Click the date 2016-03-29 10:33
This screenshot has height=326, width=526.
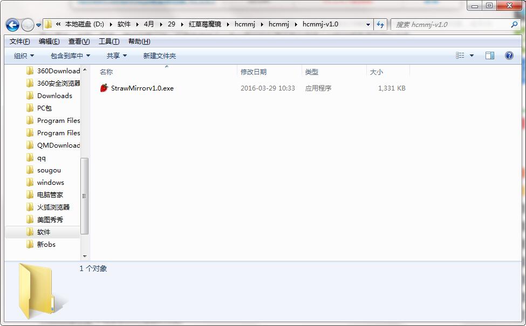click(x=268, y=88)
